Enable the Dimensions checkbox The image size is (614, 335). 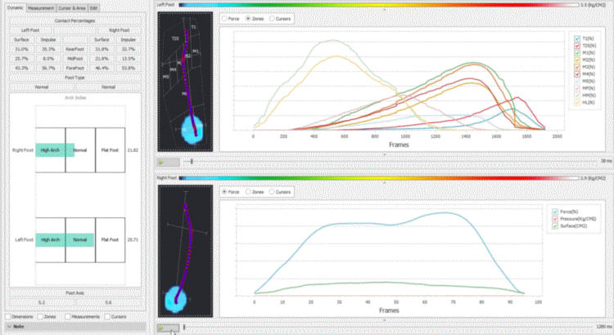click(8, 317)
